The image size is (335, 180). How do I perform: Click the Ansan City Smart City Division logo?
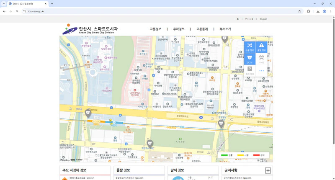pyautogui.click(x=90, y=29)
